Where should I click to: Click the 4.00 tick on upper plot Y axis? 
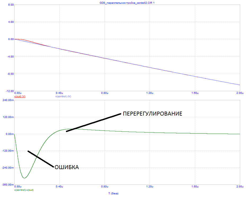point(11,22)
